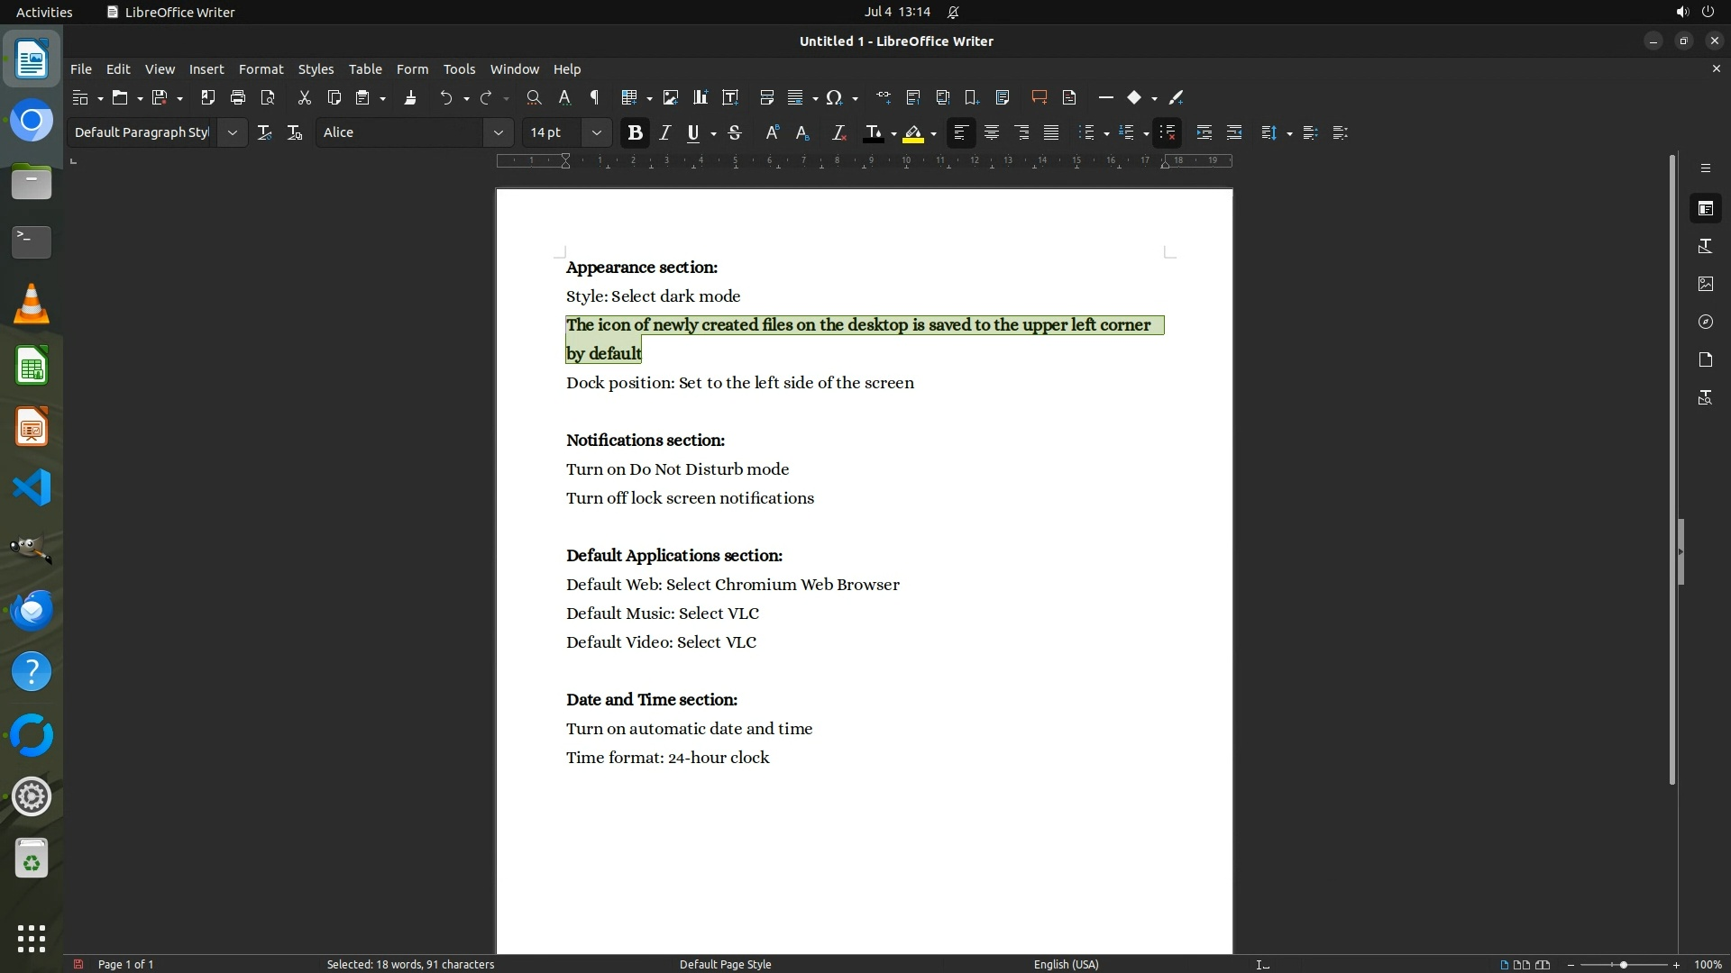Viewport: 1731px width, 973px height.
Task: Click the Clone Formatting paintbrush icon
Action: [x=410, y=97]
